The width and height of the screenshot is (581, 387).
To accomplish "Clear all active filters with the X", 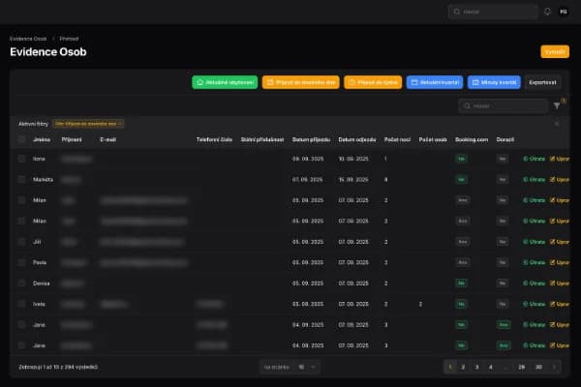I will click(x=557, y=124).
